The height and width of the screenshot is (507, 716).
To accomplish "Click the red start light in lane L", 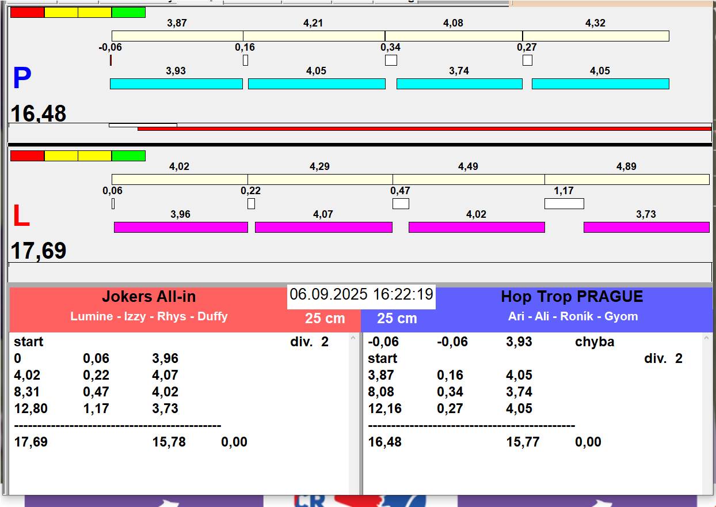I will point(27,156).
